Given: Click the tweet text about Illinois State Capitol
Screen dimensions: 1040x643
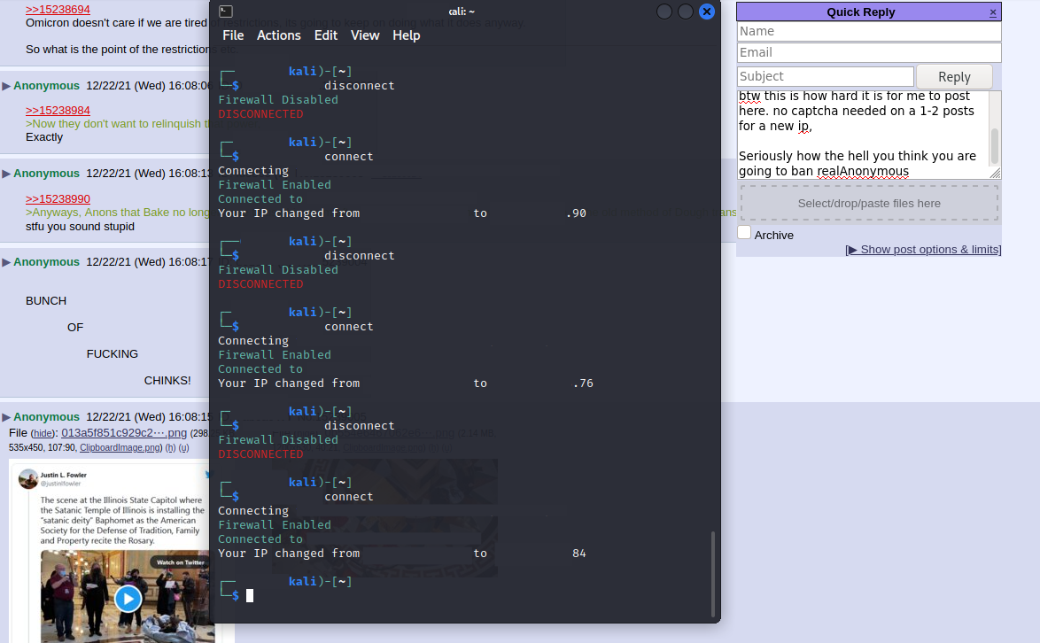Looking at the screenshot, I should (x=122, y=521).
